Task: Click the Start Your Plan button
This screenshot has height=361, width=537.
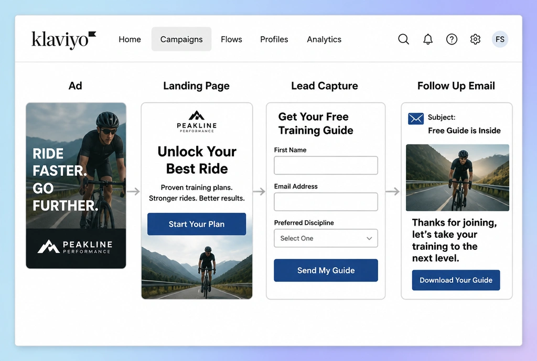Action: point(197,224)
